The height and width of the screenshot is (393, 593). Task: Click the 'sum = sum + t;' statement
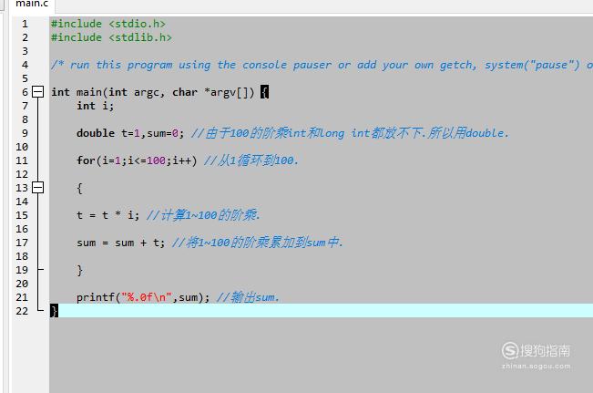(x=120, y=243)
